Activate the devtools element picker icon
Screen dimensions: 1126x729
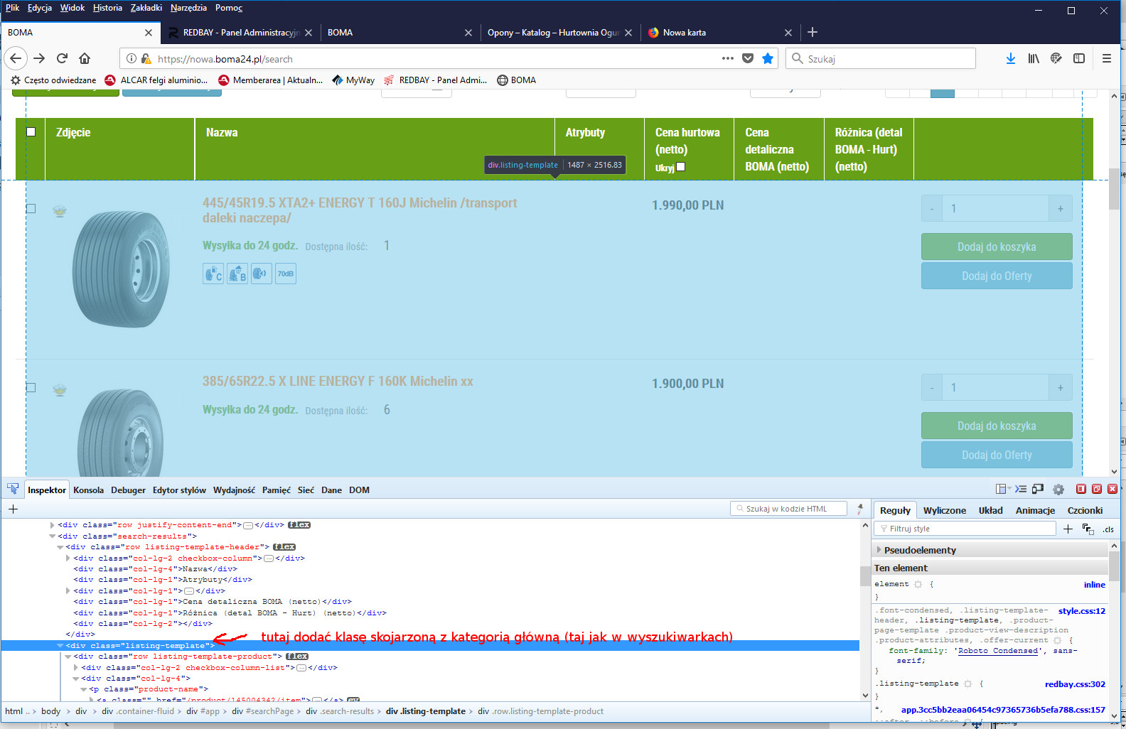pyautogui.click(x=13, y=490)
